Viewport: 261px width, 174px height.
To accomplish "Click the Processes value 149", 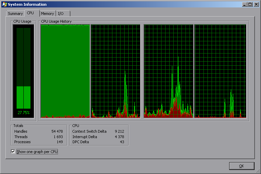I will (x=60, y=142).
